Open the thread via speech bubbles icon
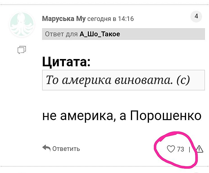 [22, 50]
